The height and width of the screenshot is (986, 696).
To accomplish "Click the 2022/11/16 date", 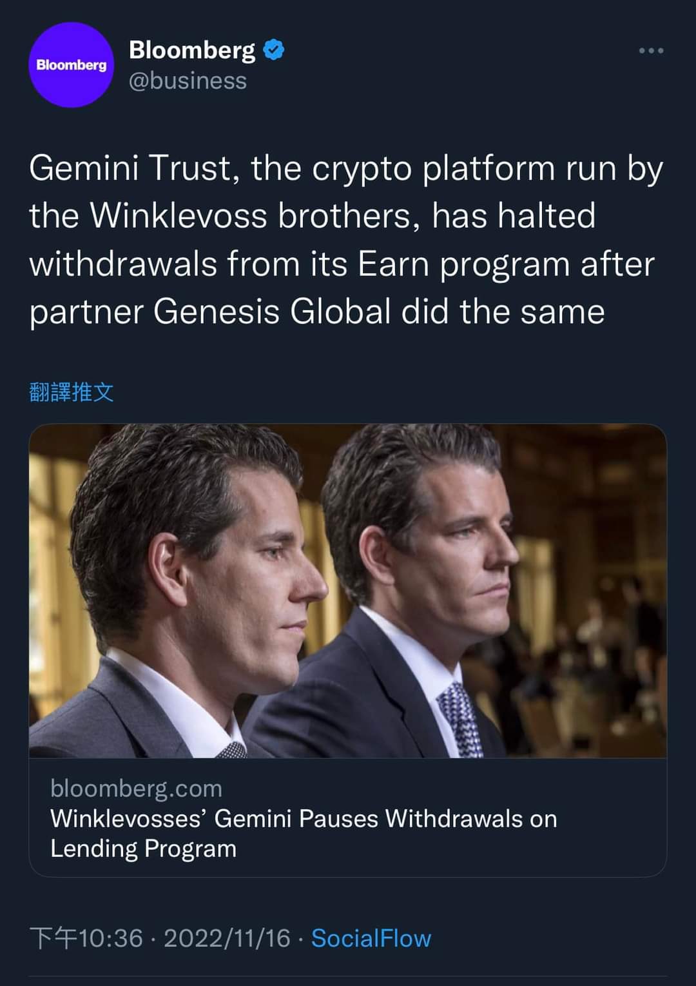I will (x=227, y=938).
